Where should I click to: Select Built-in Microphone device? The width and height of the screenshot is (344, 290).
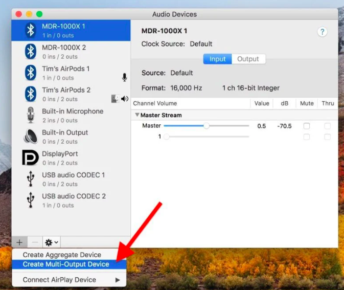click(71, 116)
